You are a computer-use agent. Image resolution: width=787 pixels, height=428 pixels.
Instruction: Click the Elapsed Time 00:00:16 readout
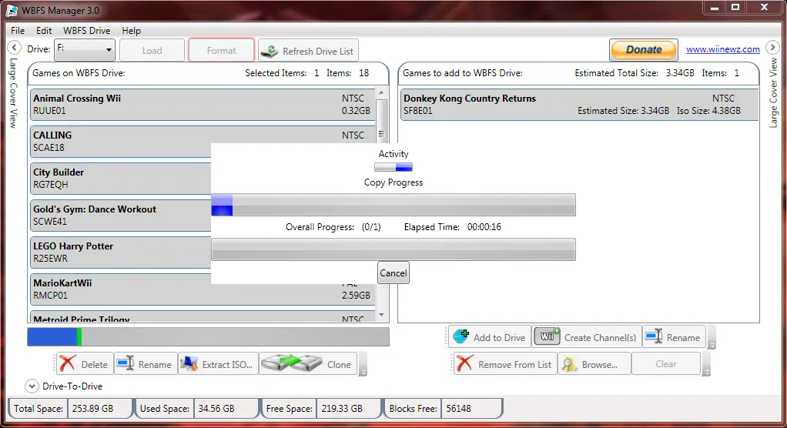tap(484, 227)
